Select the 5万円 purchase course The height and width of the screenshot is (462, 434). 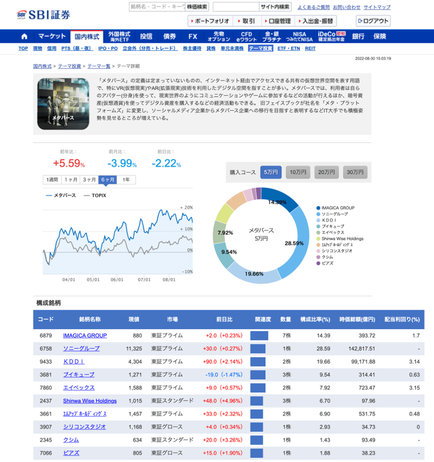(271, 172)
